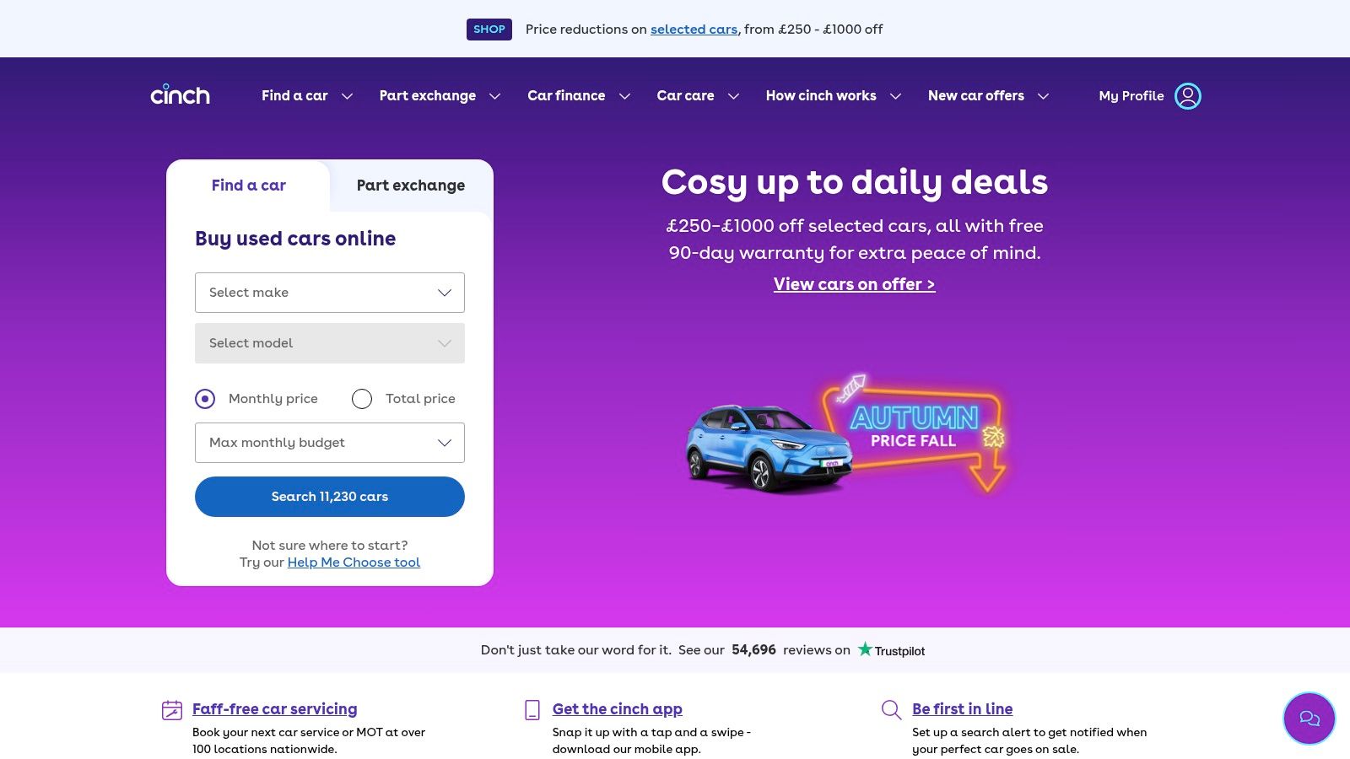Open the chat bubble widget
The width and height of the screenshot is (1350, 759).
[x=1309, y=719]
